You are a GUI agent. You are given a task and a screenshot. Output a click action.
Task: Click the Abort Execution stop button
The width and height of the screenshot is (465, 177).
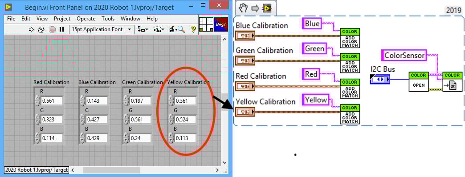52,29
